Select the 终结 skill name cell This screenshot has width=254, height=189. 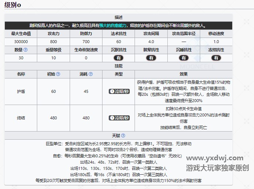(x=21, y=118)
